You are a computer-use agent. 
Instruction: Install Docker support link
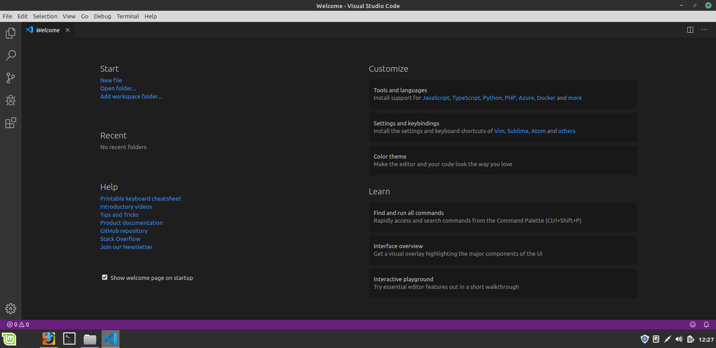click(546, 98)
